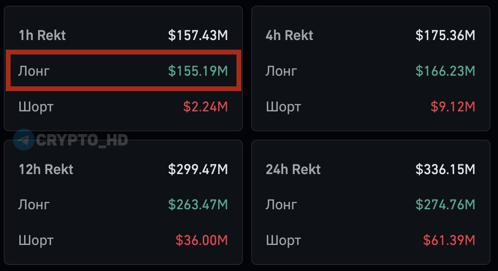Screen dimensions: 498x271
Task: Click the 1h Rekt total $157.43M
Action: [198, 35]
